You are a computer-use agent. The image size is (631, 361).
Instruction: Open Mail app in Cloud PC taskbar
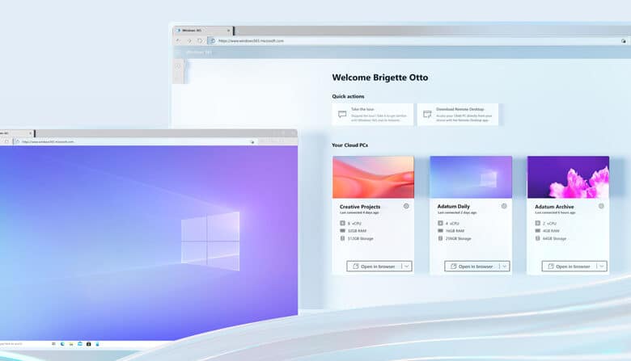80,344
